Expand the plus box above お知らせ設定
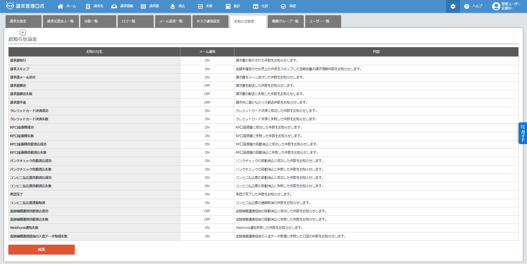This screenshot has height=264, width=527. [x=23, y=32]
